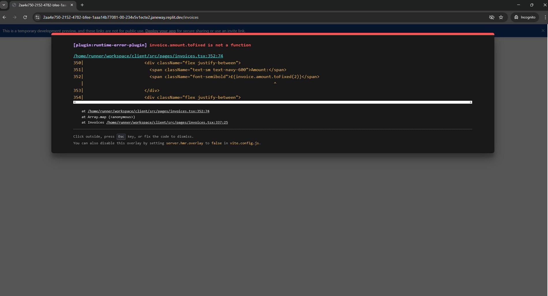Open the Incognito profile button
Image resolution: width=548 pixels, height=296 pixels.
point(525,17)
